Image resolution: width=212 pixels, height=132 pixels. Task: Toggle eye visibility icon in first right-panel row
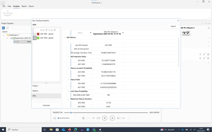tap(200, 54)
